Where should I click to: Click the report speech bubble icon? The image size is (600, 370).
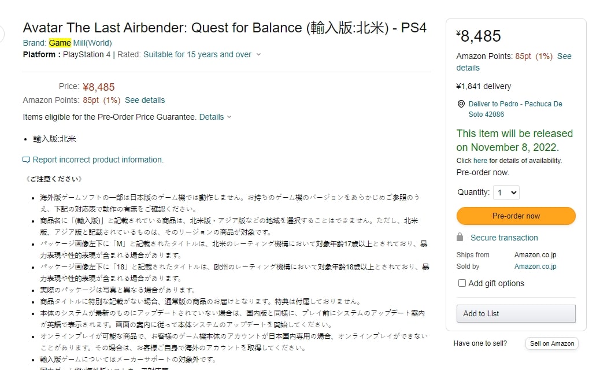pos(26,160)
